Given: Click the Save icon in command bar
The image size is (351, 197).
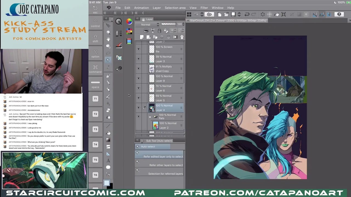Looking at the screenshot, I should [x=233, y=15].
